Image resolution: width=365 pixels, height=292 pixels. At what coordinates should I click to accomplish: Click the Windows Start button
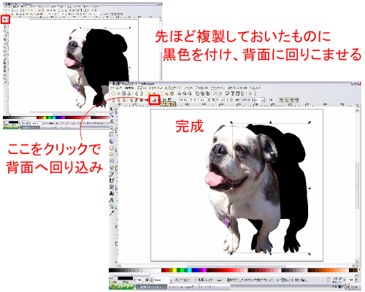click(121, 287)
